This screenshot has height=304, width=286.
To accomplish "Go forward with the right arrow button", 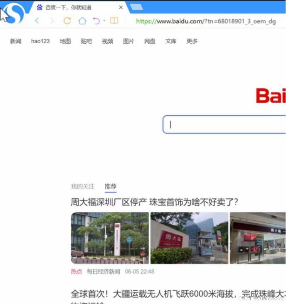I will 52,20.
